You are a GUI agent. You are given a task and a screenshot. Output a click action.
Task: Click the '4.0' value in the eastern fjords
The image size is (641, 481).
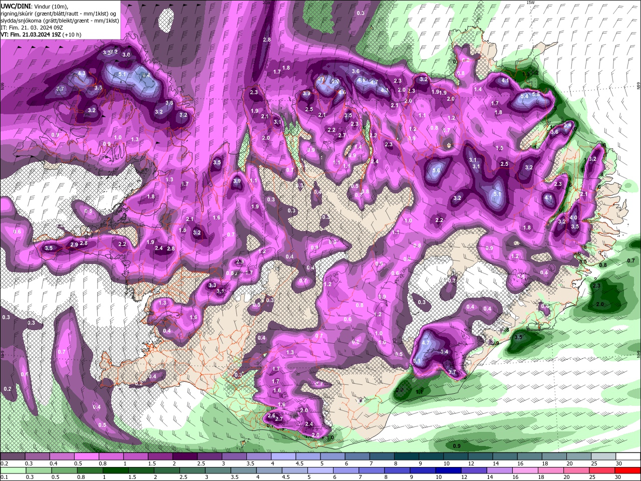coord(573,217)
